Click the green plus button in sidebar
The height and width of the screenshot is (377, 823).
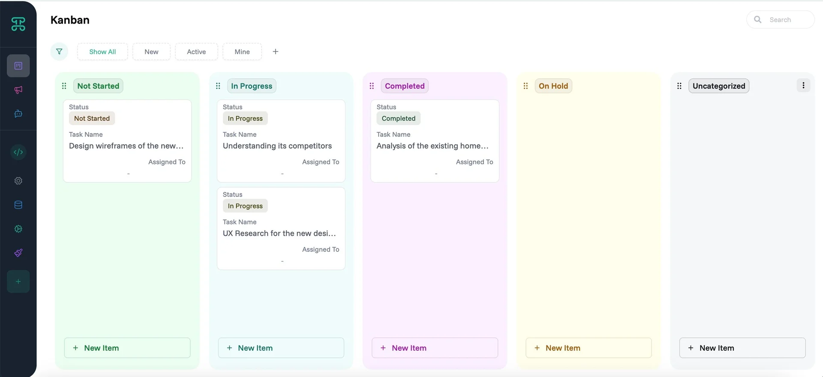(18, 281)
